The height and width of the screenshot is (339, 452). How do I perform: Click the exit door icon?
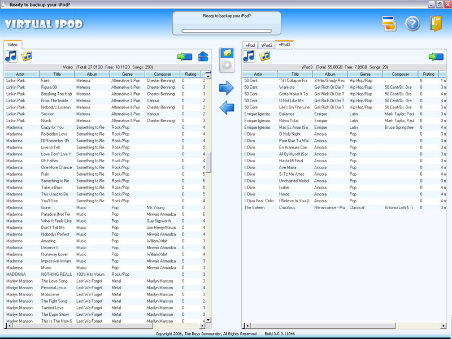[x=436, y=24]
